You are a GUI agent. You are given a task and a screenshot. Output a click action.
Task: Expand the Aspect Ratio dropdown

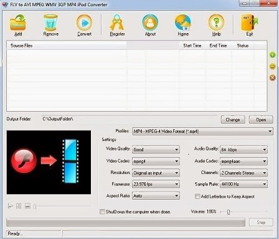point(156,196)
